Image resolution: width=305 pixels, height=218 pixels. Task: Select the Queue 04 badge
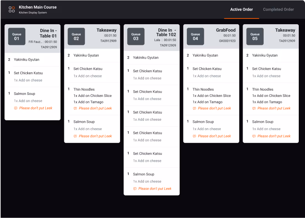[195, 36]
